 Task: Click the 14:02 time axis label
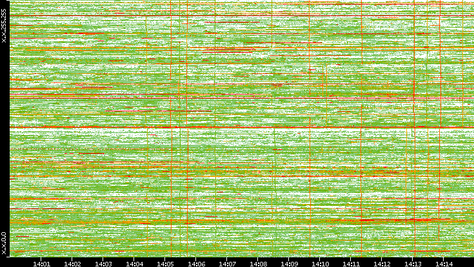coord(72,264)
